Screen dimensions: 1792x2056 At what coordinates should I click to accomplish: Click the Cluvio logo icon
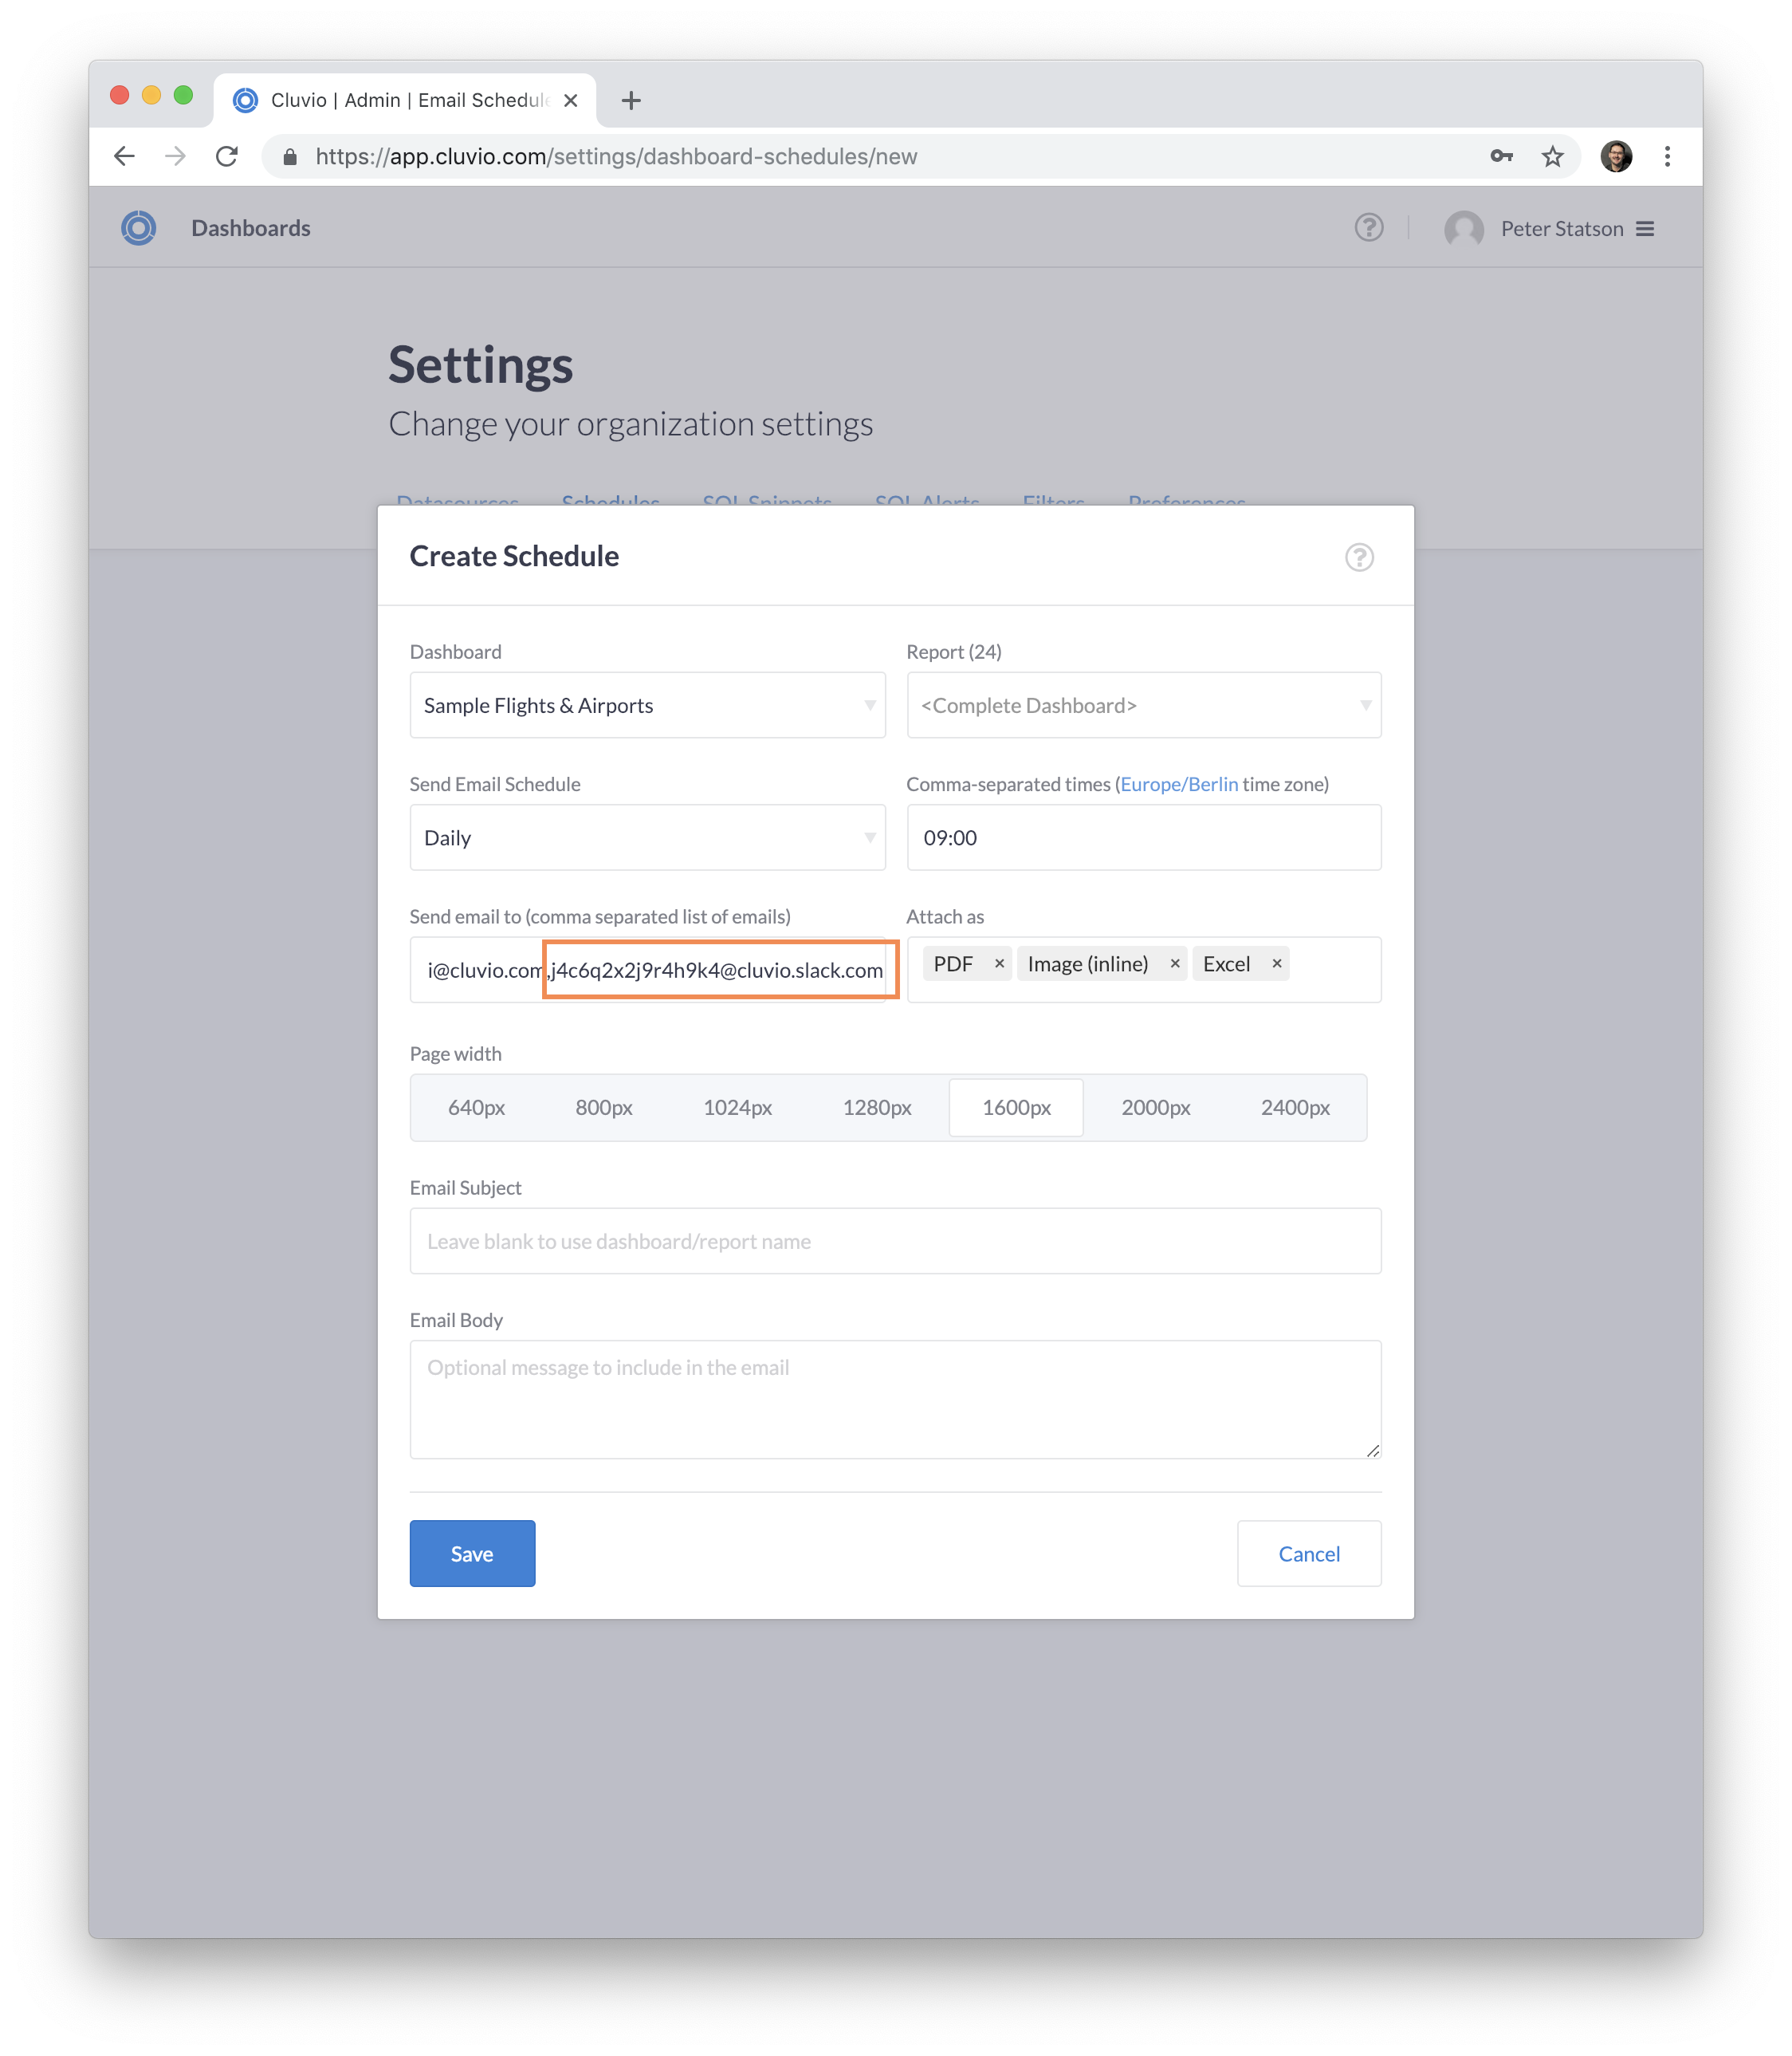139,228
